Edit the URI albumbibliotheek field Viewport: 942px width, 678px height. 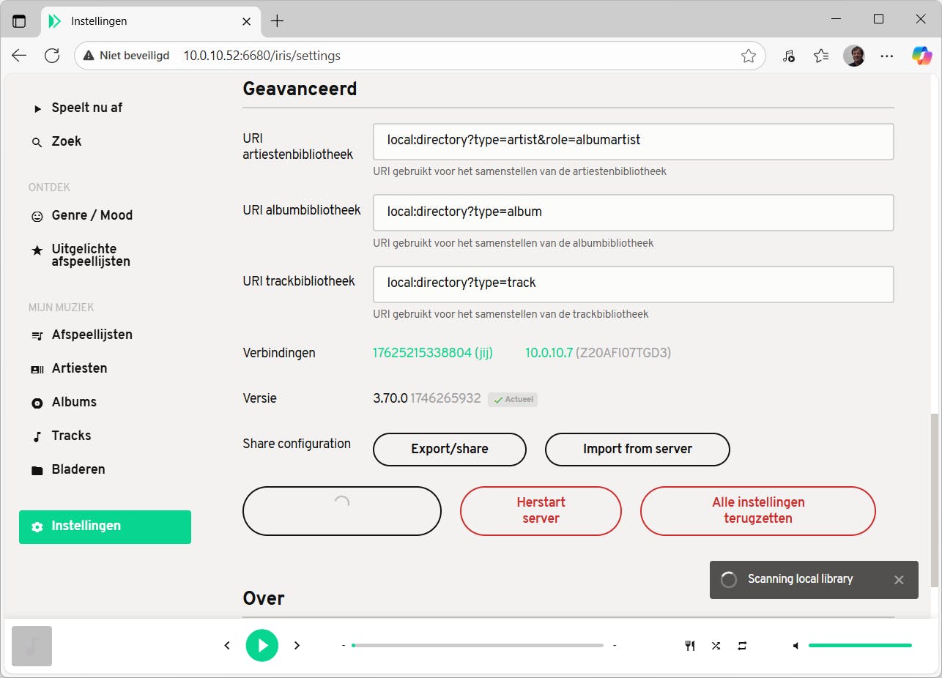click(x=634, y=212)
